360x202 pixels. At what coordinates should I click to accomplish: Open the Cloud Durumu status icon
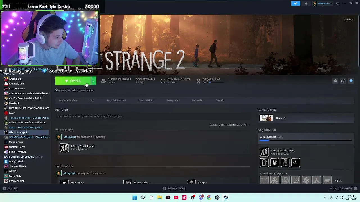click(103, 81)
